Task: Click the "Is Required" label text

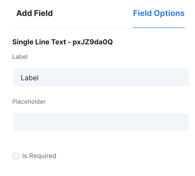Action: [39, 156]
